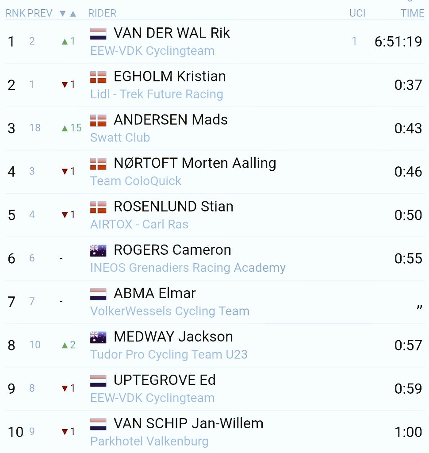Click the UCI column header
The width and height of the screenshot is (429, 453).
pyautogui.click(x=357, y=13)
